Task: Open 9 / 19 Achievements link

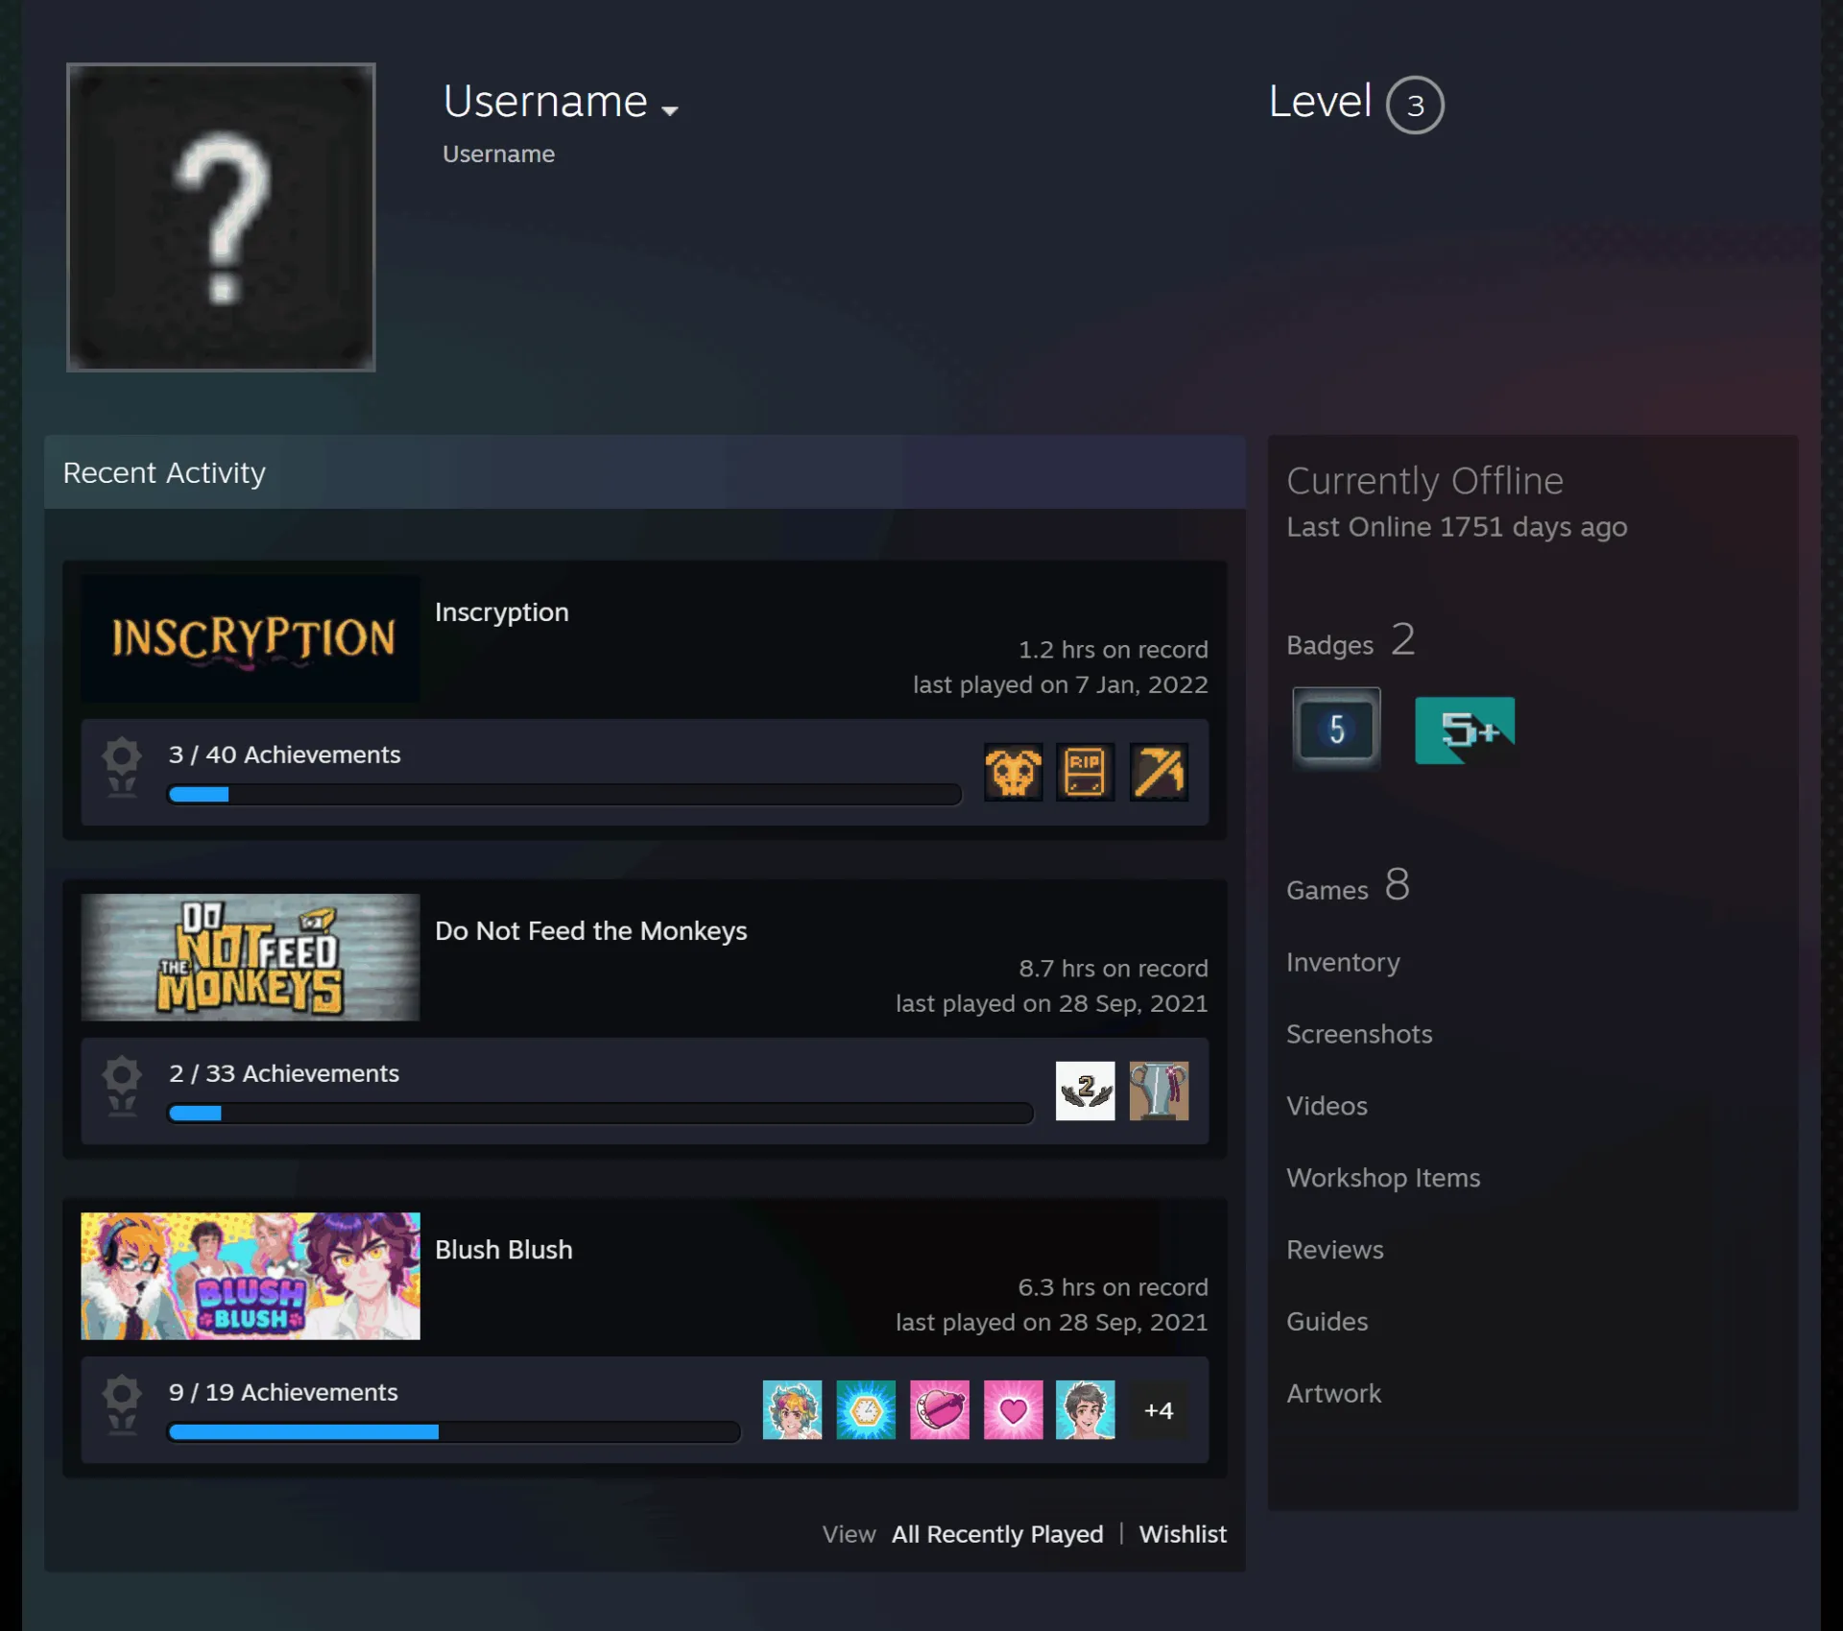Action: pyautogui.click(x=283, y=1392)
